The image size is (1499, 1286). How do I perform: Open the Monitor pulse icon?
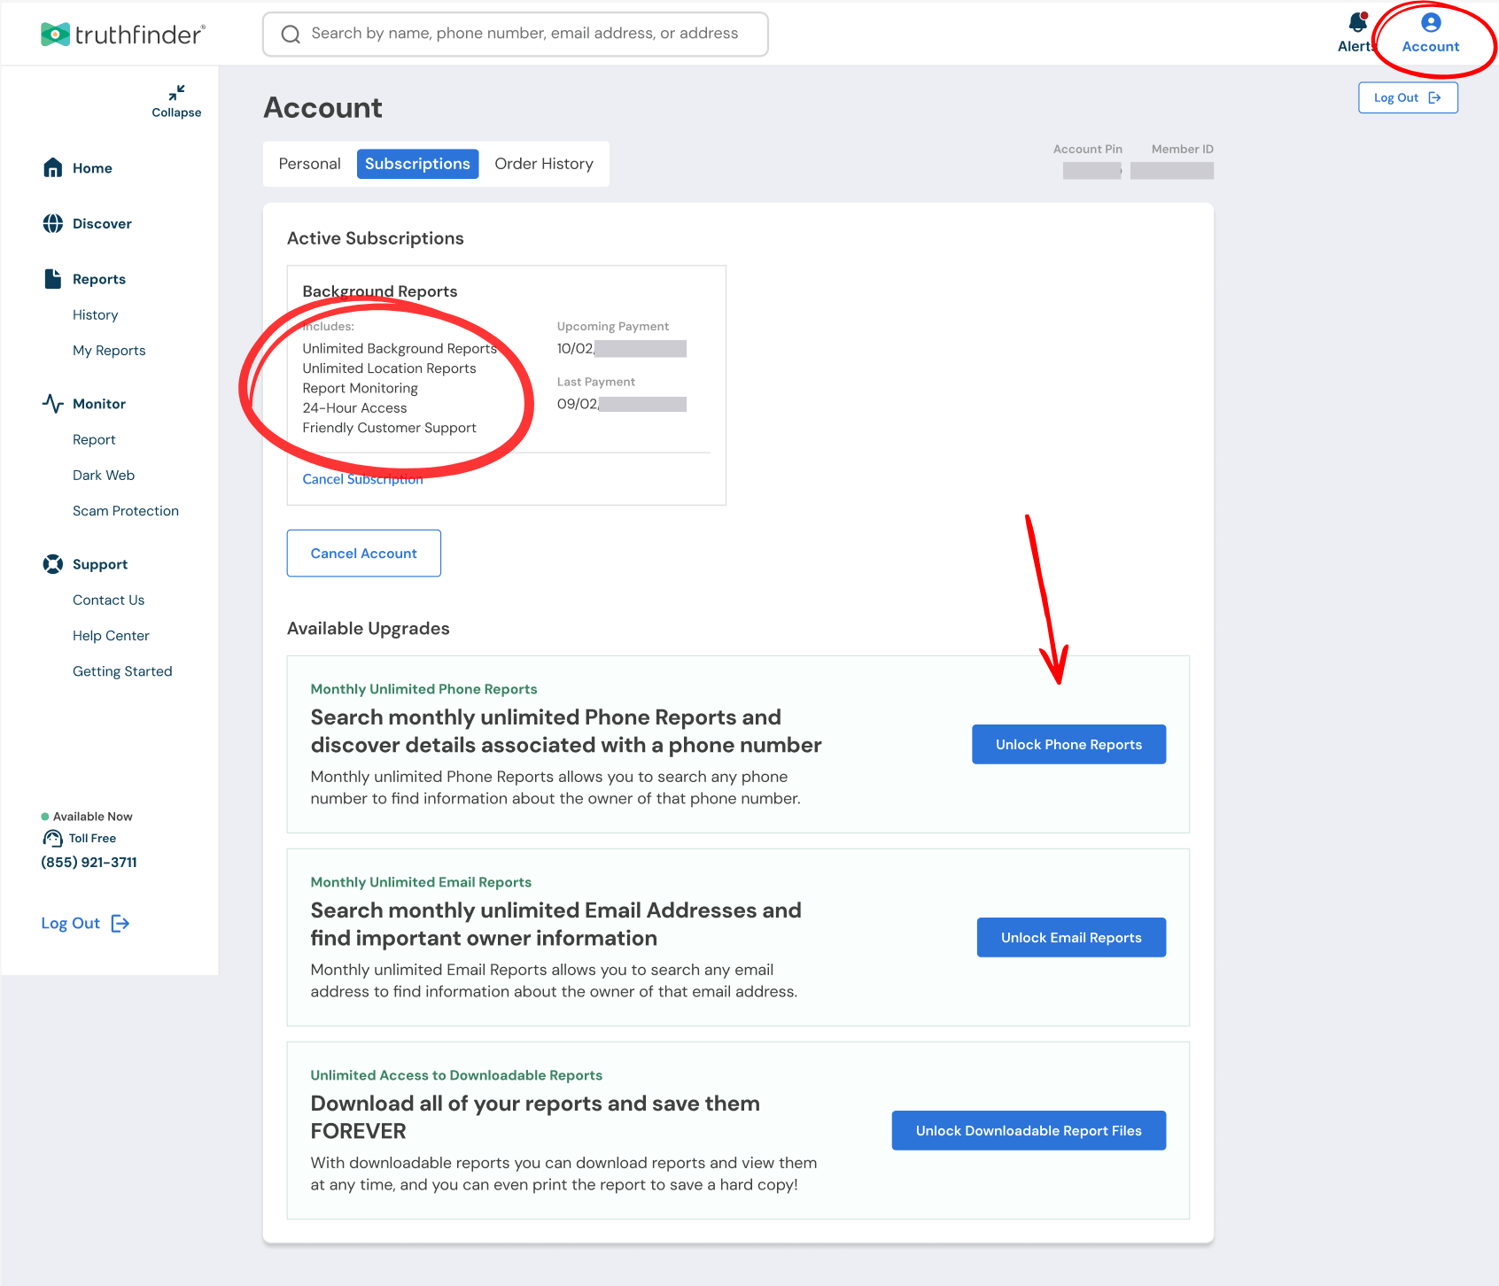(53, 404)
